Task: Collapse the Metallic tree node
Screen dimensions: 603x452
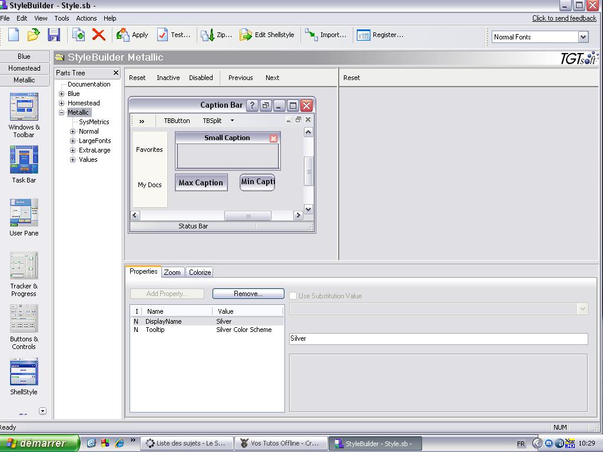Action: [61, 113]
